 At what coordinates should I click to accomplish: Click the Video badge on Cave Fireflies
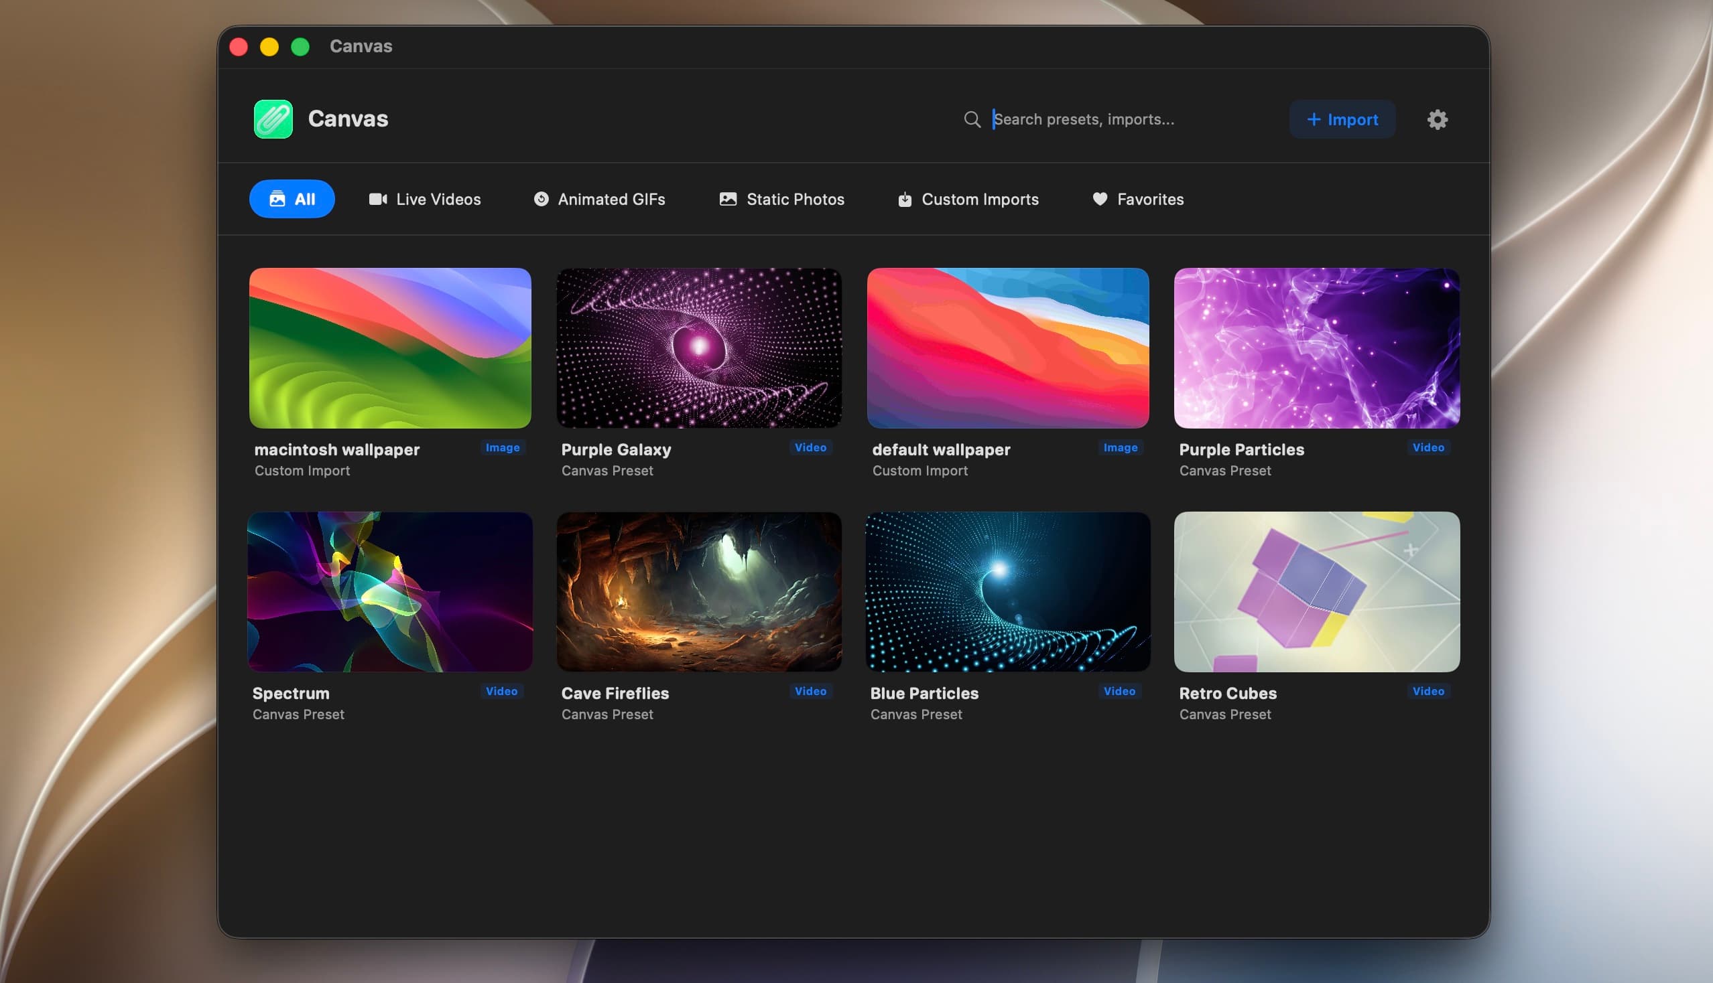coord(810,691)
